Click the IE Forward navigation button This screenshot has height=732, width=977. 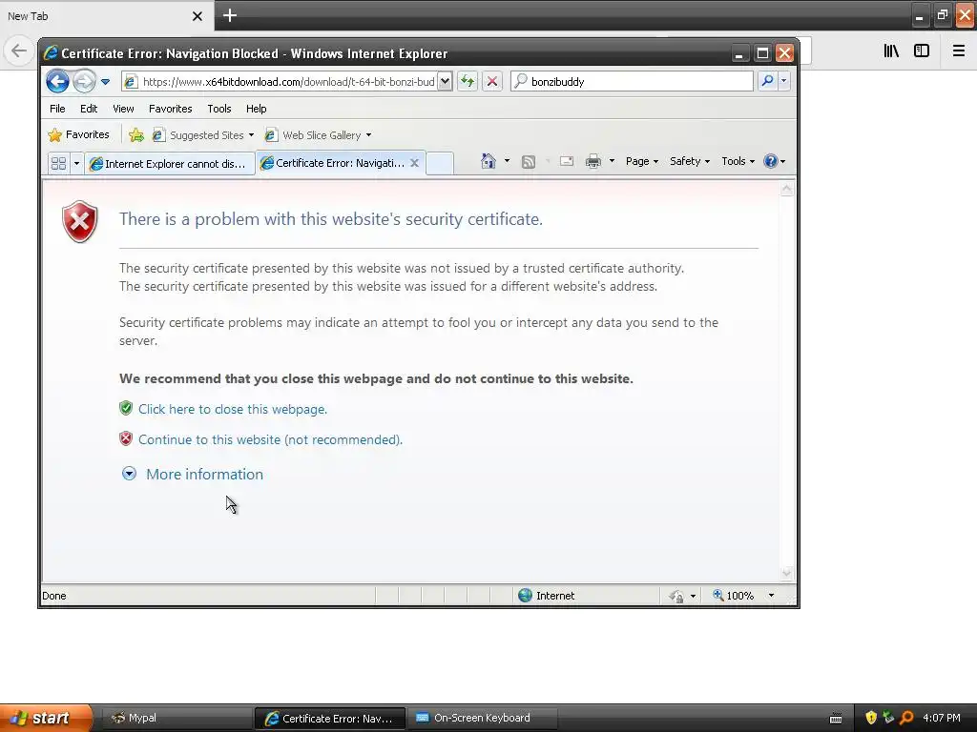tap(84, 81)
